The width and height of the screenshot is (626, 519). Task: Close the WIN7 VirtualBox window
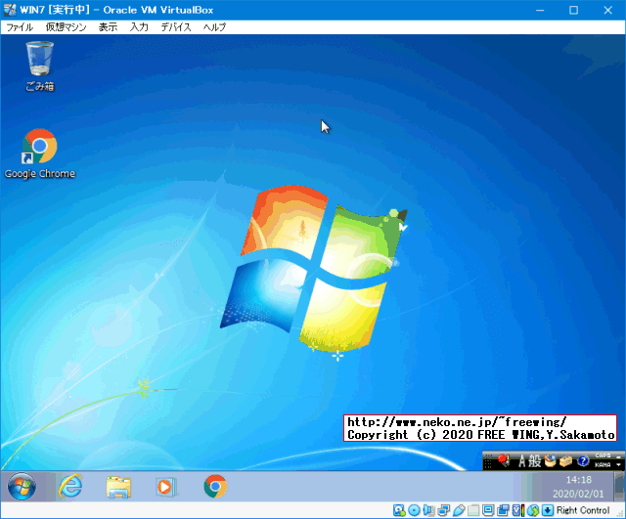[608, 10]
